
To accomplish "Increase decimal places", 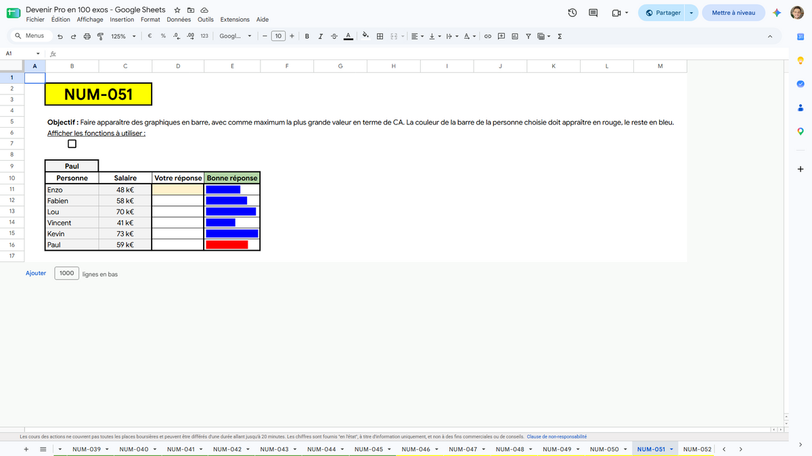I will point(190,36).
